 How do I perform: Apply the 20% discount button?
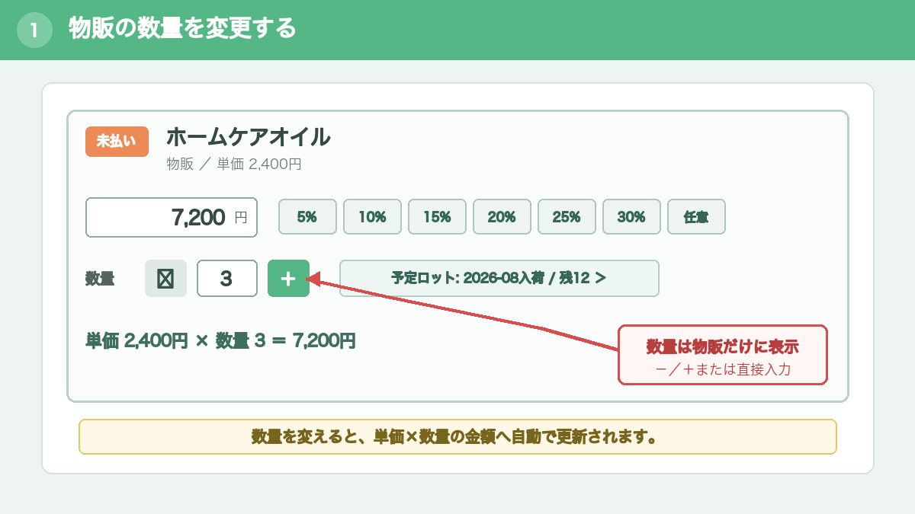click(x=502, y=217)
